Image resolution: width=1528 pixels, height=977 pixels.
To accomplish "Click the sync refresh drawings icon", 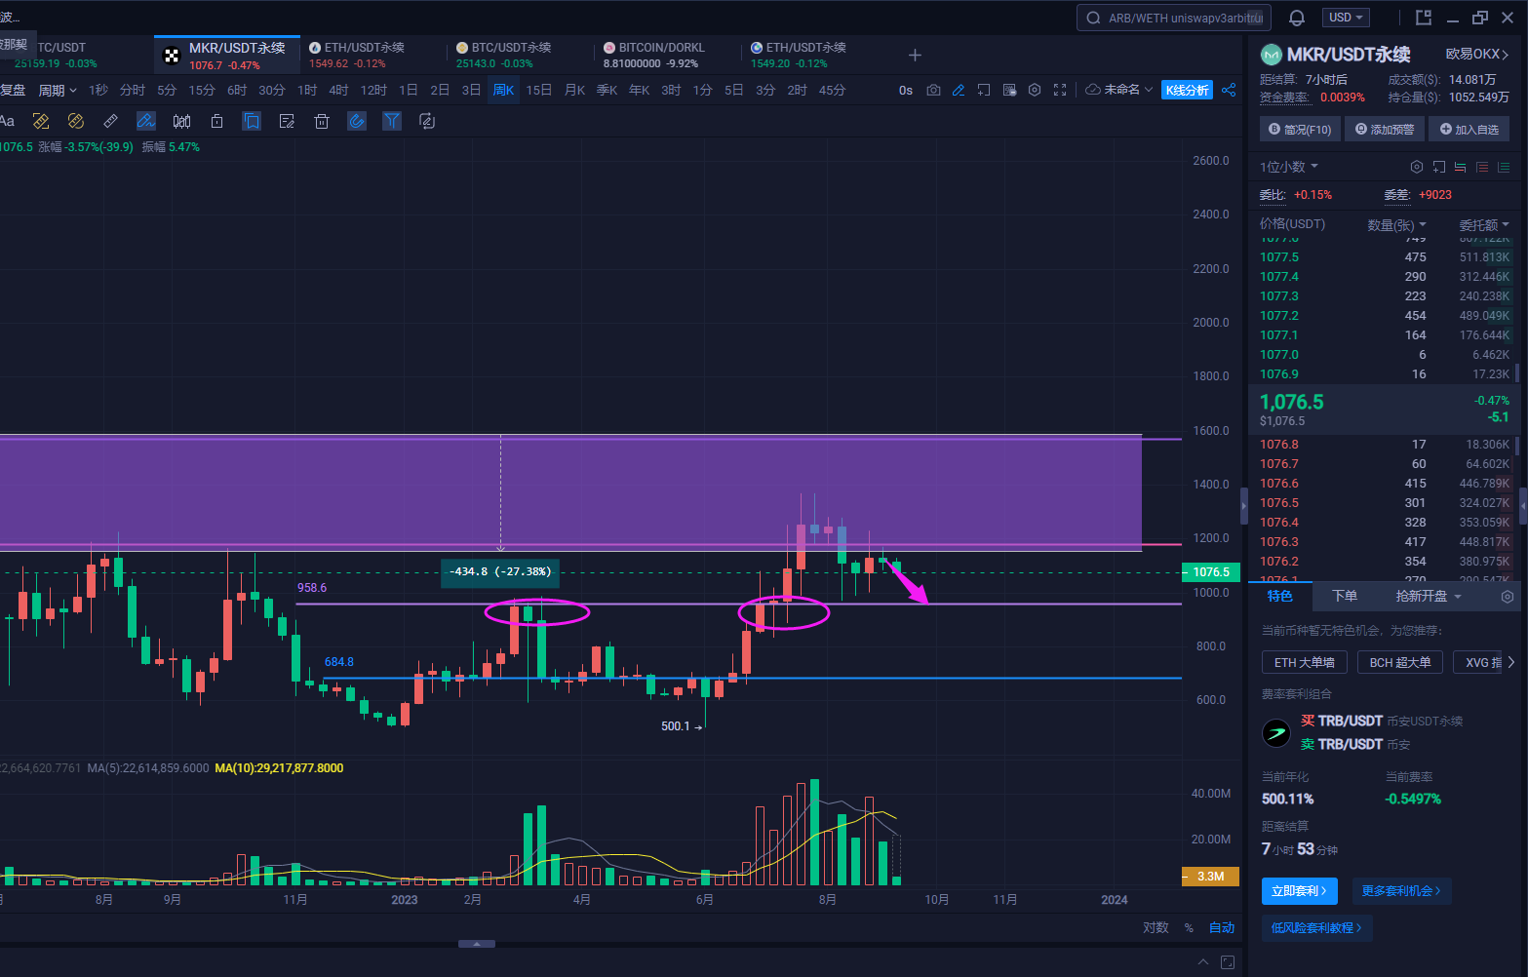I will click(x=427, y=121).
